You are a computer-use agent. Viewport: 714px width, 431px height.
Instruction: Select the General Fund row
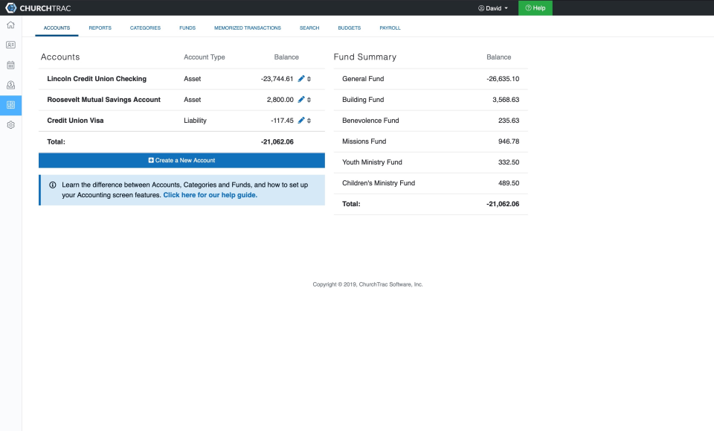click(x=431, y=79)
